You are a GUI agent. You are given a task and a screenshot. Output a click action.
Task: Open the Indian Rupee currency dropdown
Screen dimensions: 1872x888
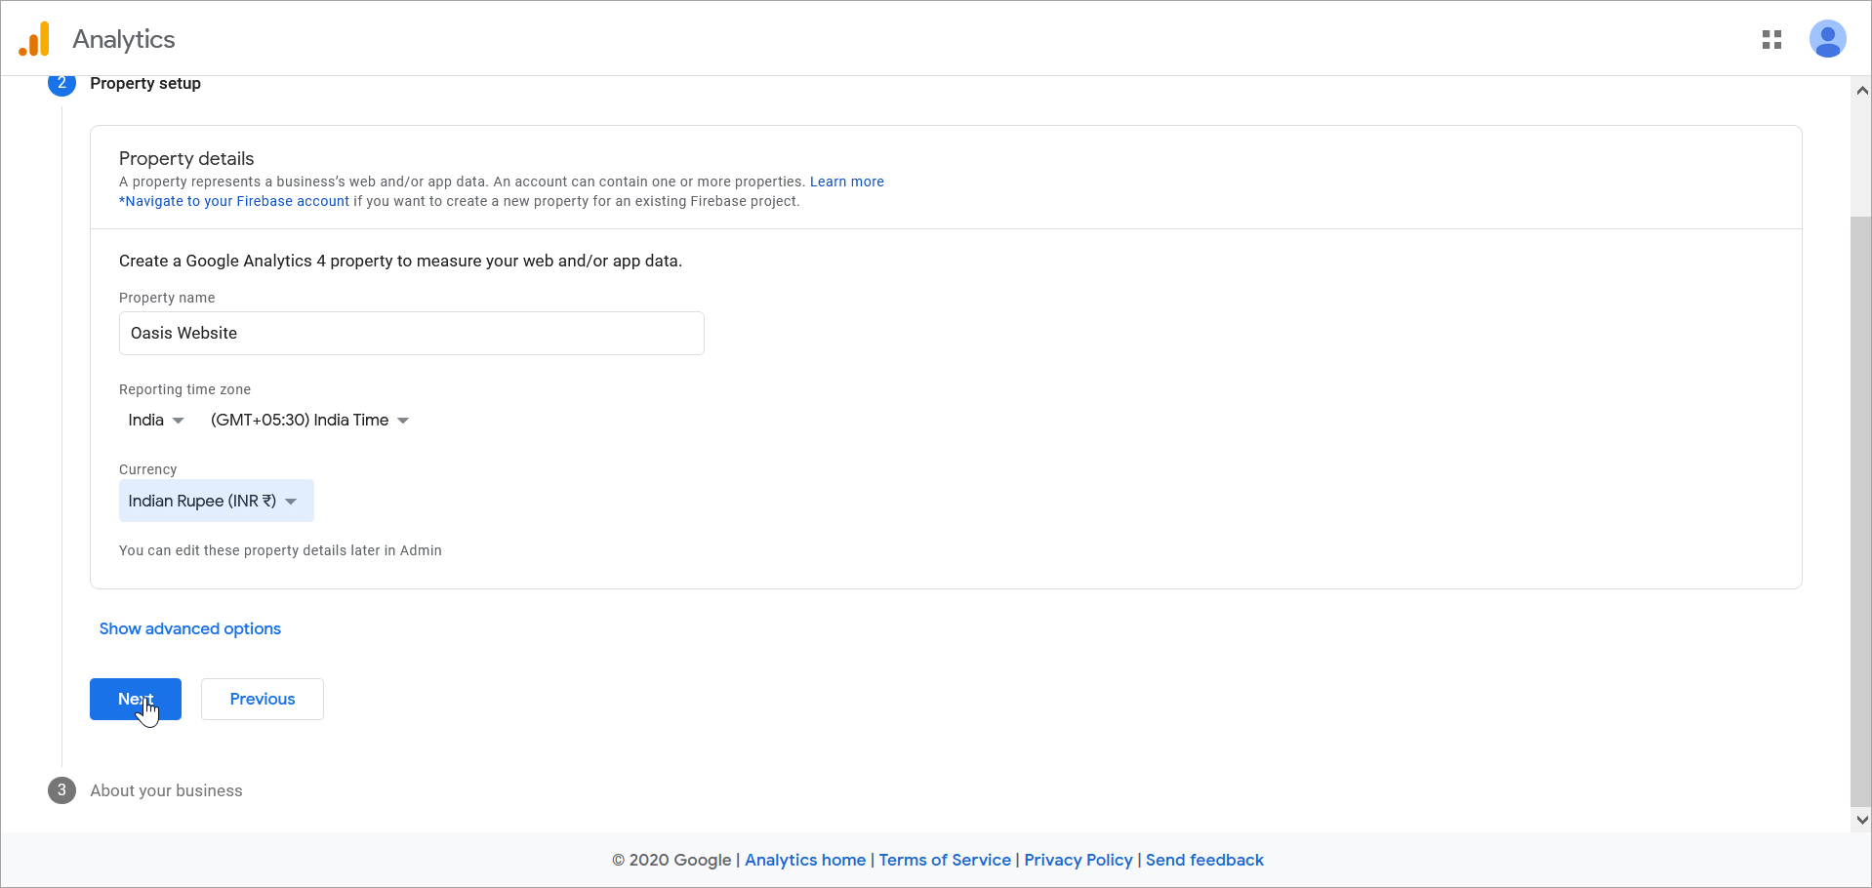click(216, 501)
